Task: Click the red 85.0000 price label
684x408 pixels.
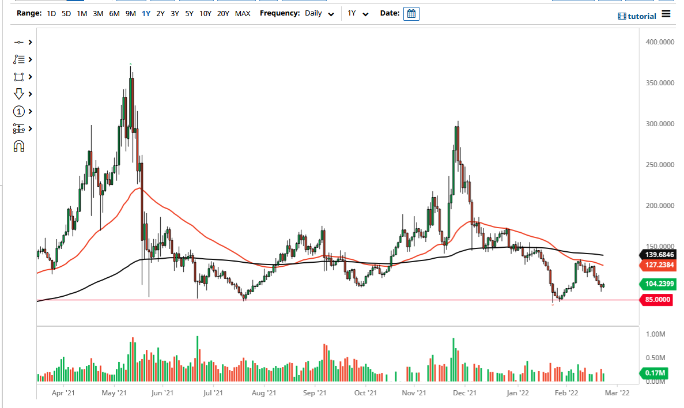Action: point(656,300)
